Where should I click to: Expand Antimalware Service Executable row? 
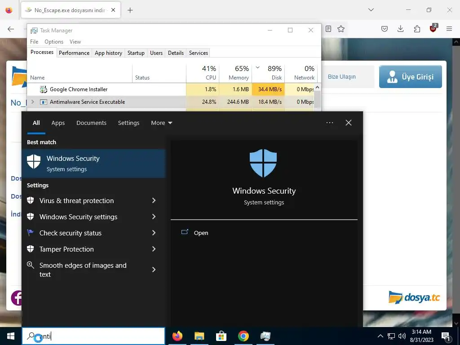click(32, 102)
